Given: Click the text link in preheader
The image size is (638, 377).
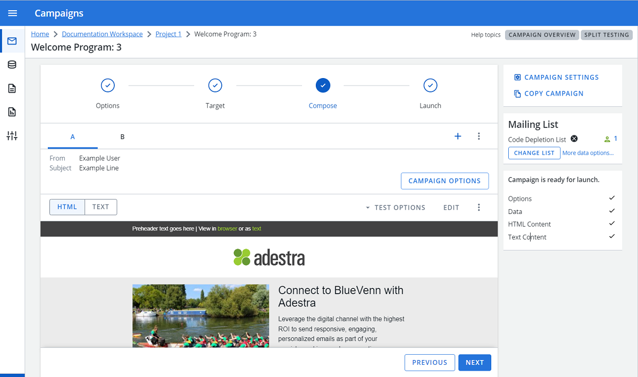Looking at the screenshot, I should click(257, 229).
